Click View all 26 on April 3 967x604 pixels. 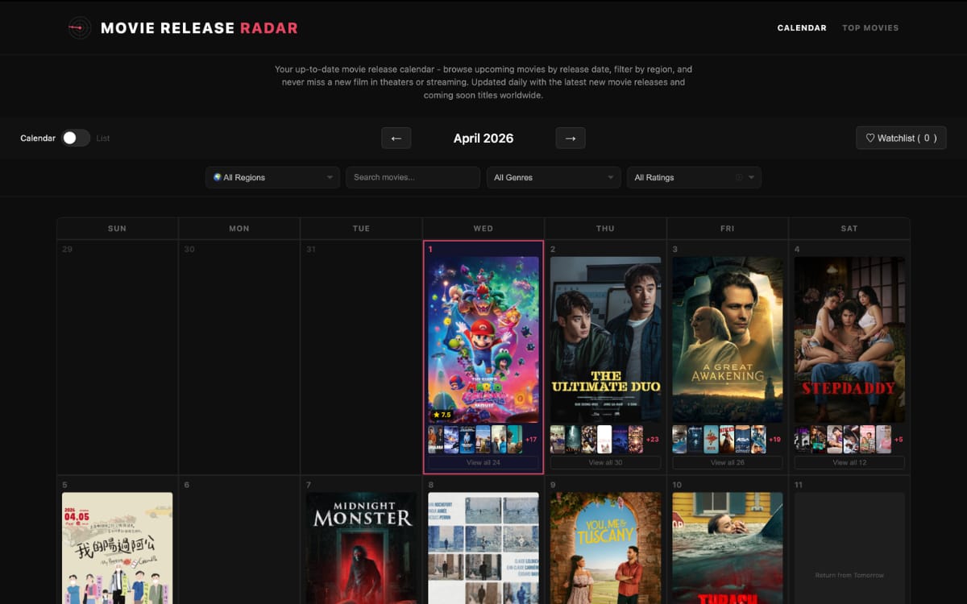[728, 463]
